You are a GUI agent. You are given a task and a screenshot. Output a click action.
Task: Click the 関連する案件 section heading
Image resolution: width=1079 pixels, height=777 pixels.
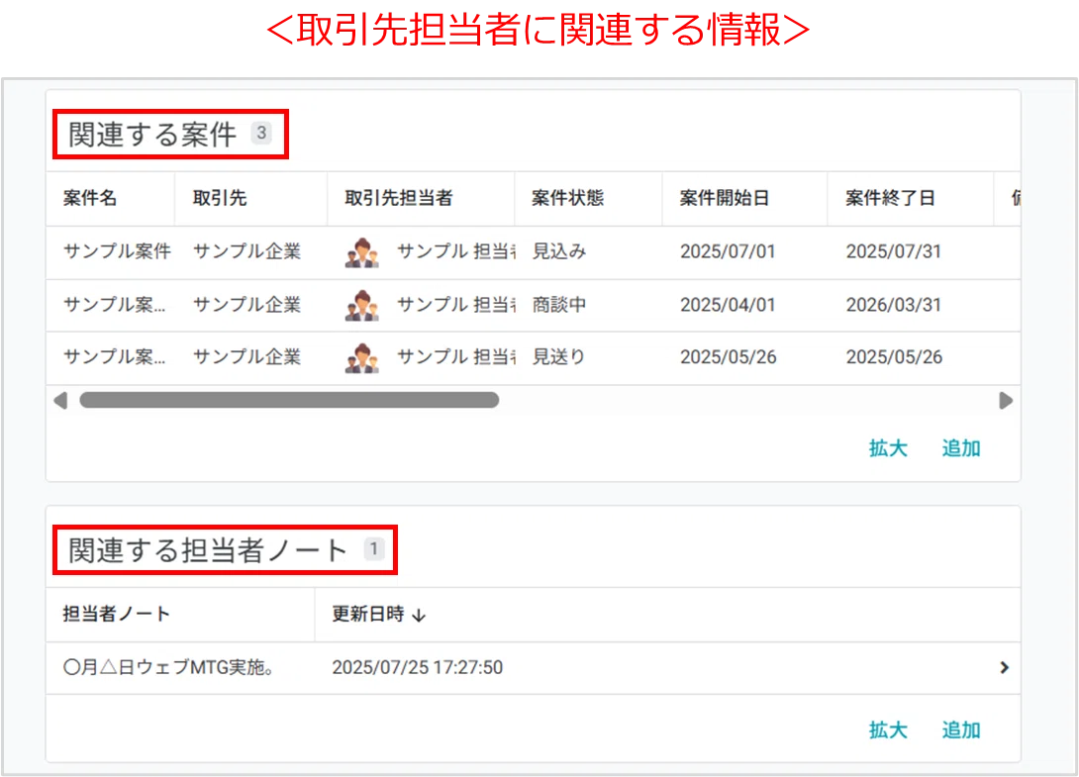tap(152, 135)
